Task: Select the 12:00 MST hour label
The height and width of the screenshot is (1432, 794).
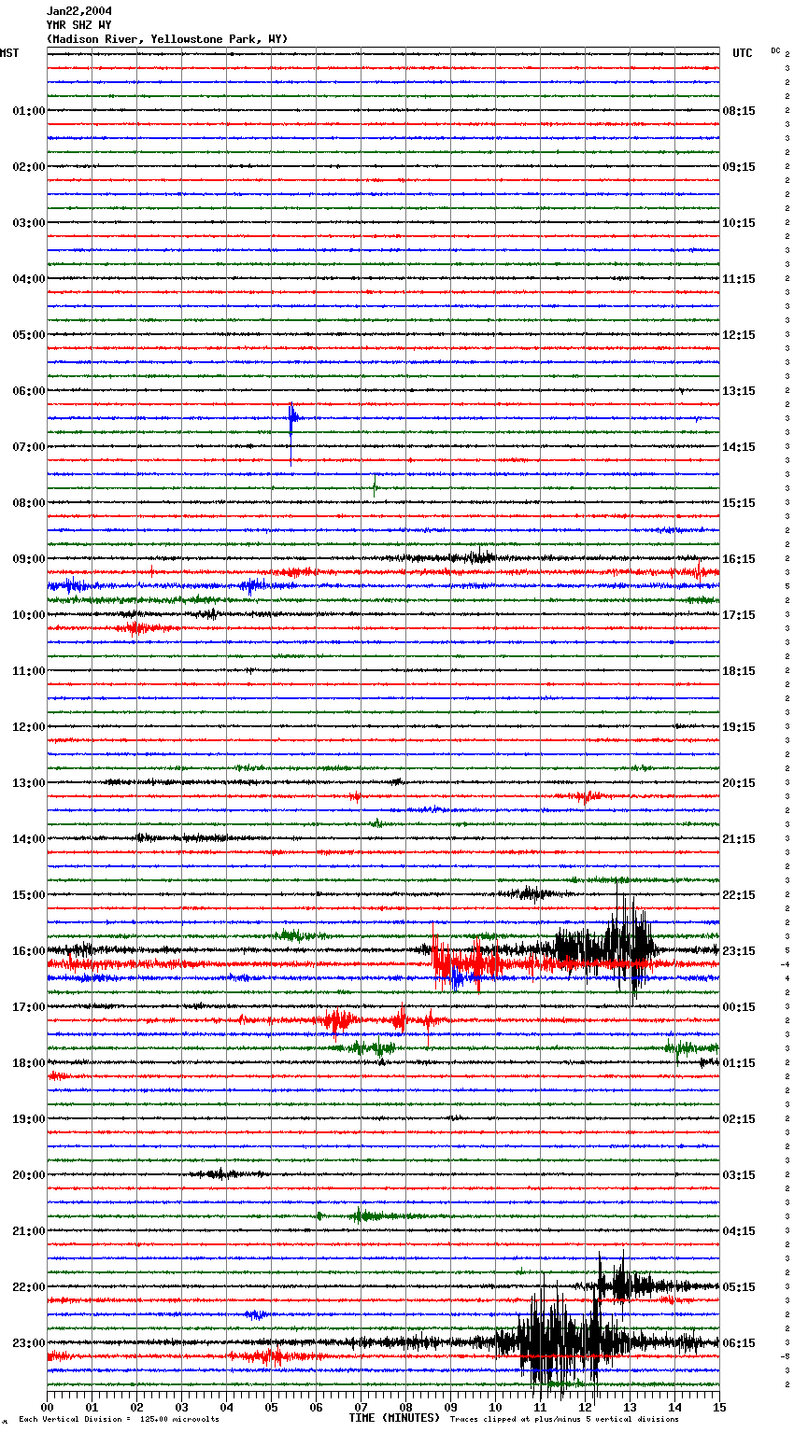Action: (29, 727)
